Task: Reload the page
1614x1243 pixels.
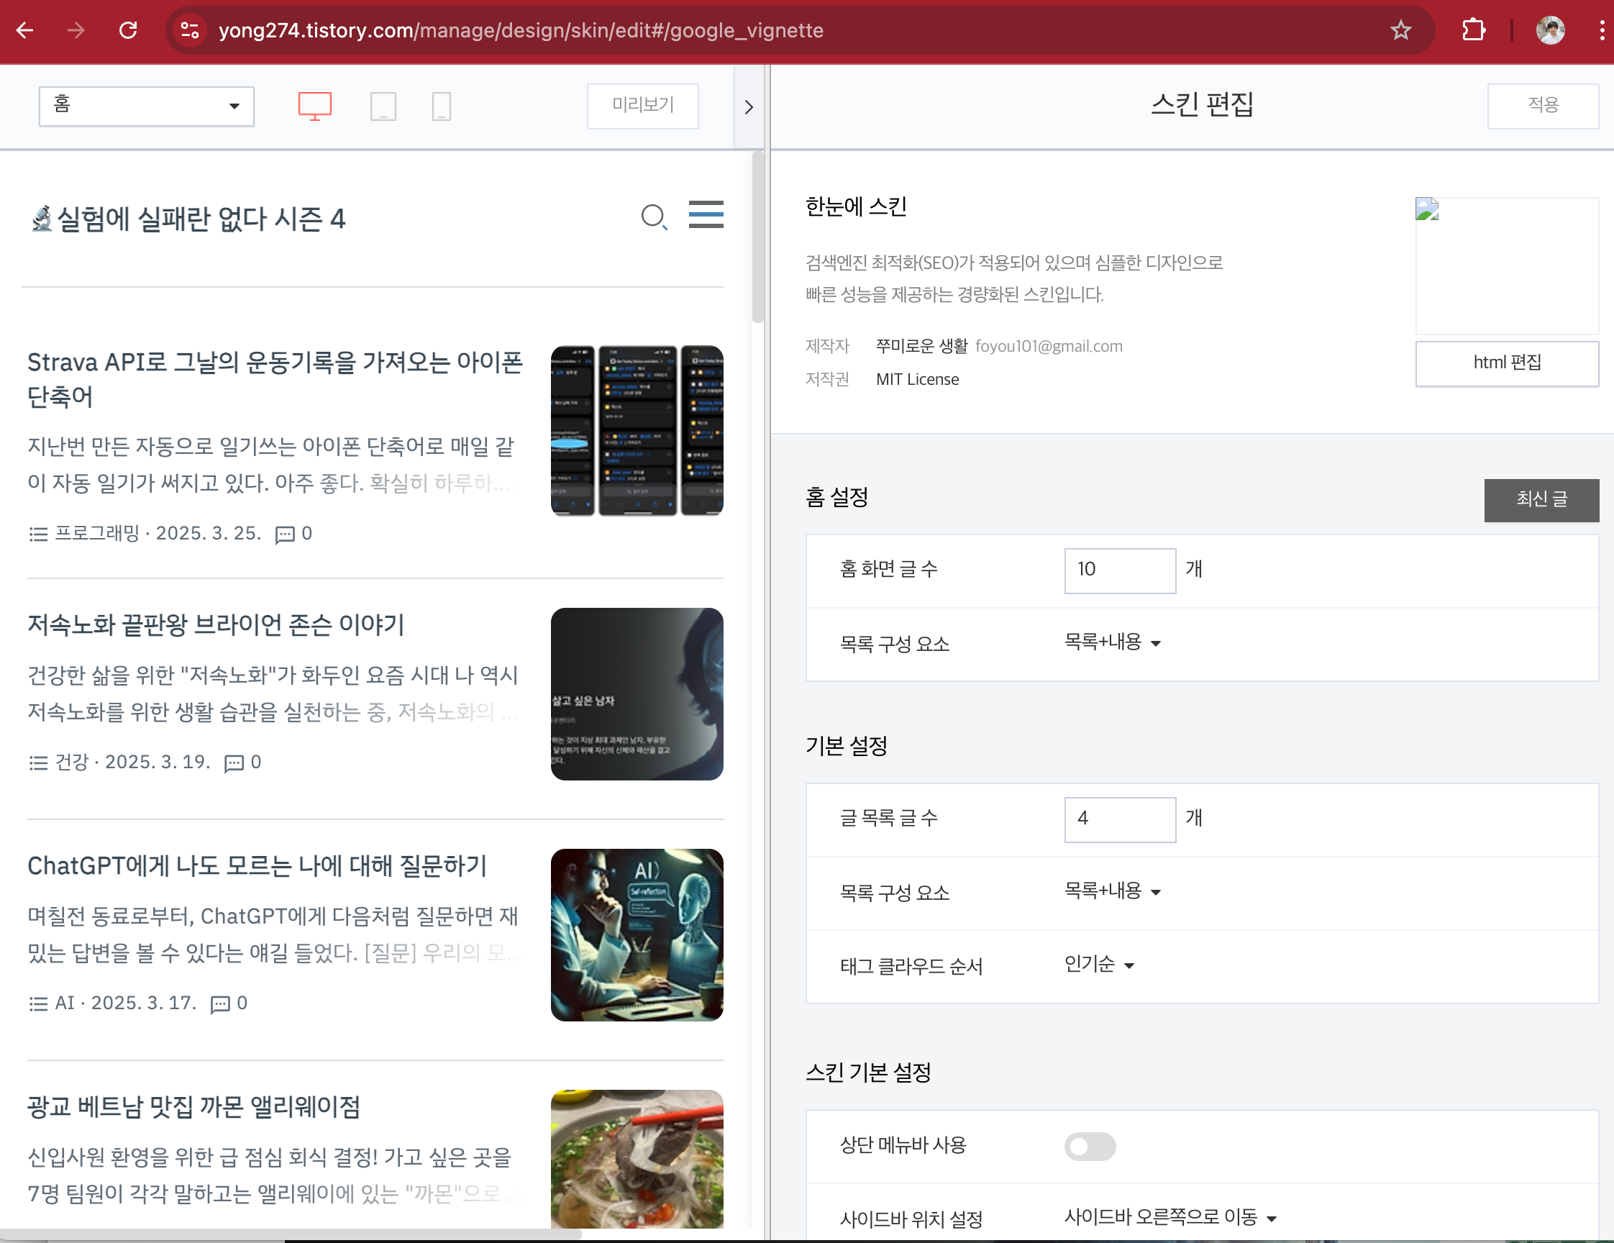Action: tap(128, 30)
